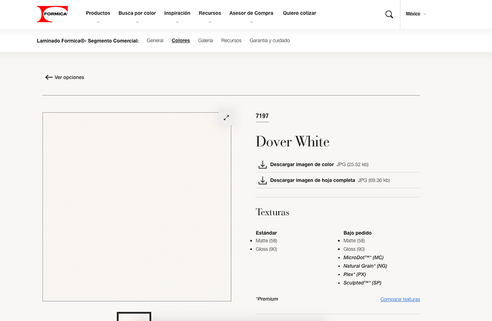492x321 pixels.
Task: Open the Recursos sub-navigation tab
Action: pyautogui.click(x=231, y=41)
